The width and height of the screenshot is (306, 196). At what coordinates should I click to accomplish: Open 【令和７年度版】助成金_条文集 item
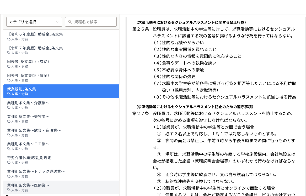coord(35,48)
